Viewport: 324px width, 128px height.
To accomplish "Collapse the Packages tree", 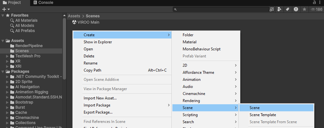I will pyautogui.click(x=3, y=72).
